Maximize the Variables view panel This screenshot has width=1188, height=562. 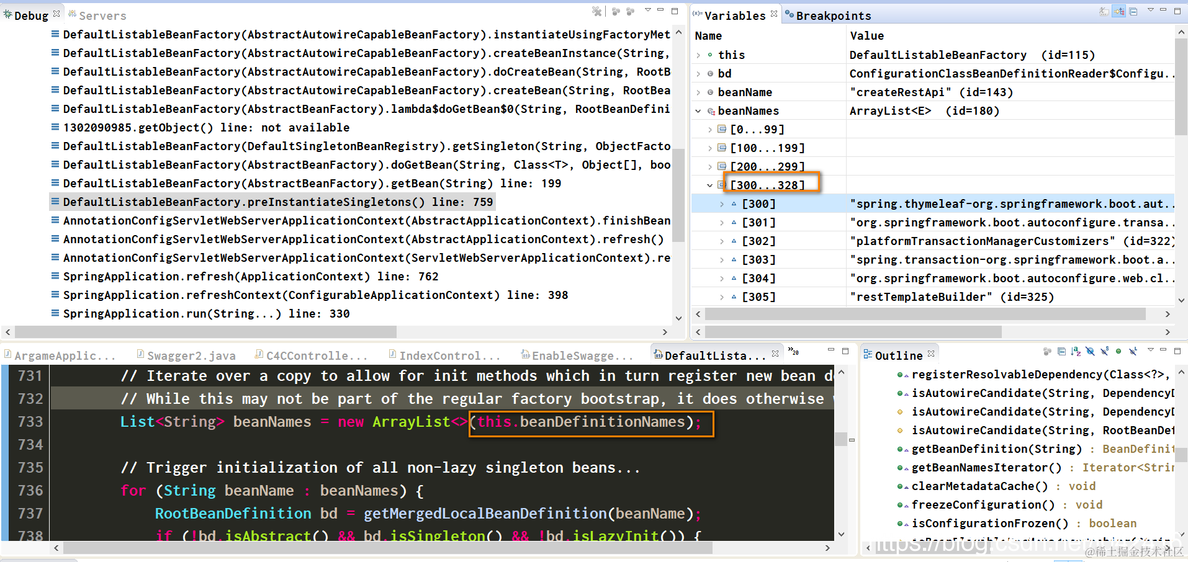pyautogui.click(x=1177, y=11)
